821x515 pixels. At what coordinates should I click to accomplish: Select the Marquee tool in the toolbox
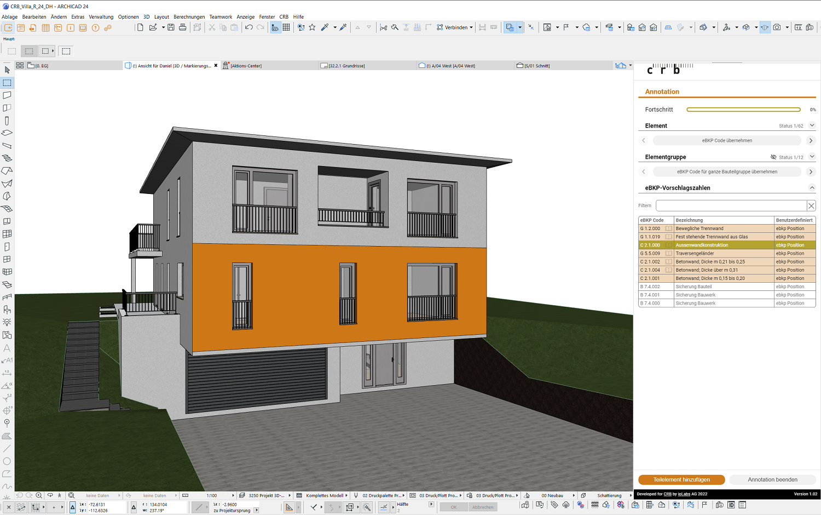pos(7,83)
